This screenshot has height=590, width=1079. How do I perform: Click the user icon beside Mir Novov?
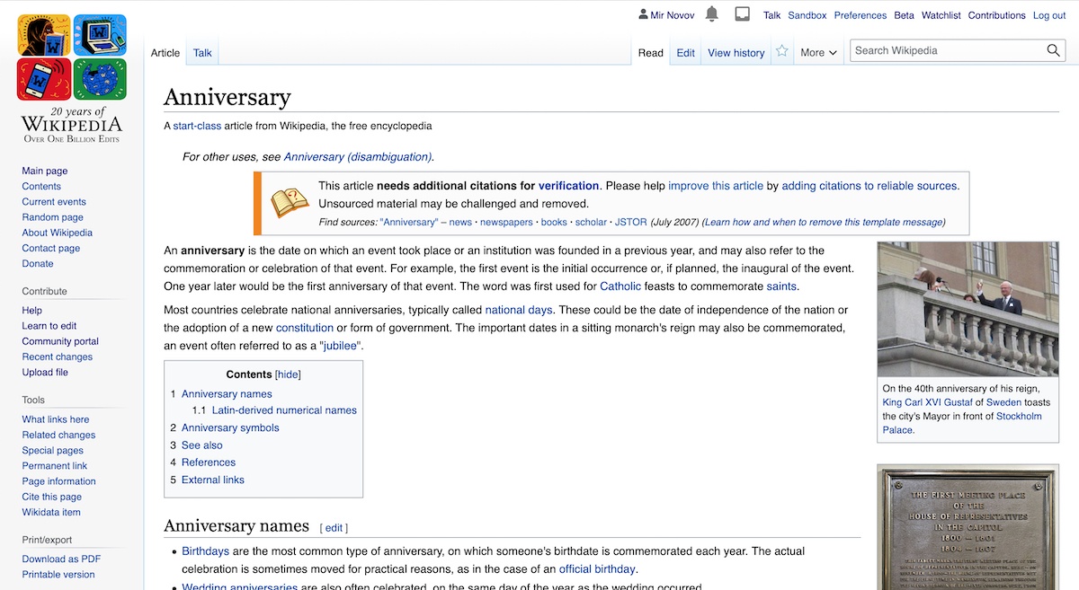click(644, 14)
